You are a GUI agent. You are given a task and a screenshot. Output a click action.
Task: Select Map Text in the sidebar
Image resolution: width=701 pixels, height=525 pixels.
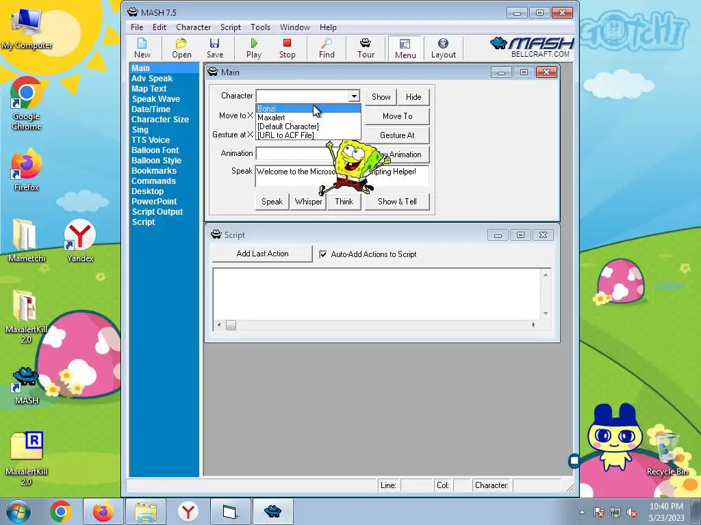click(x=149, y=89)
